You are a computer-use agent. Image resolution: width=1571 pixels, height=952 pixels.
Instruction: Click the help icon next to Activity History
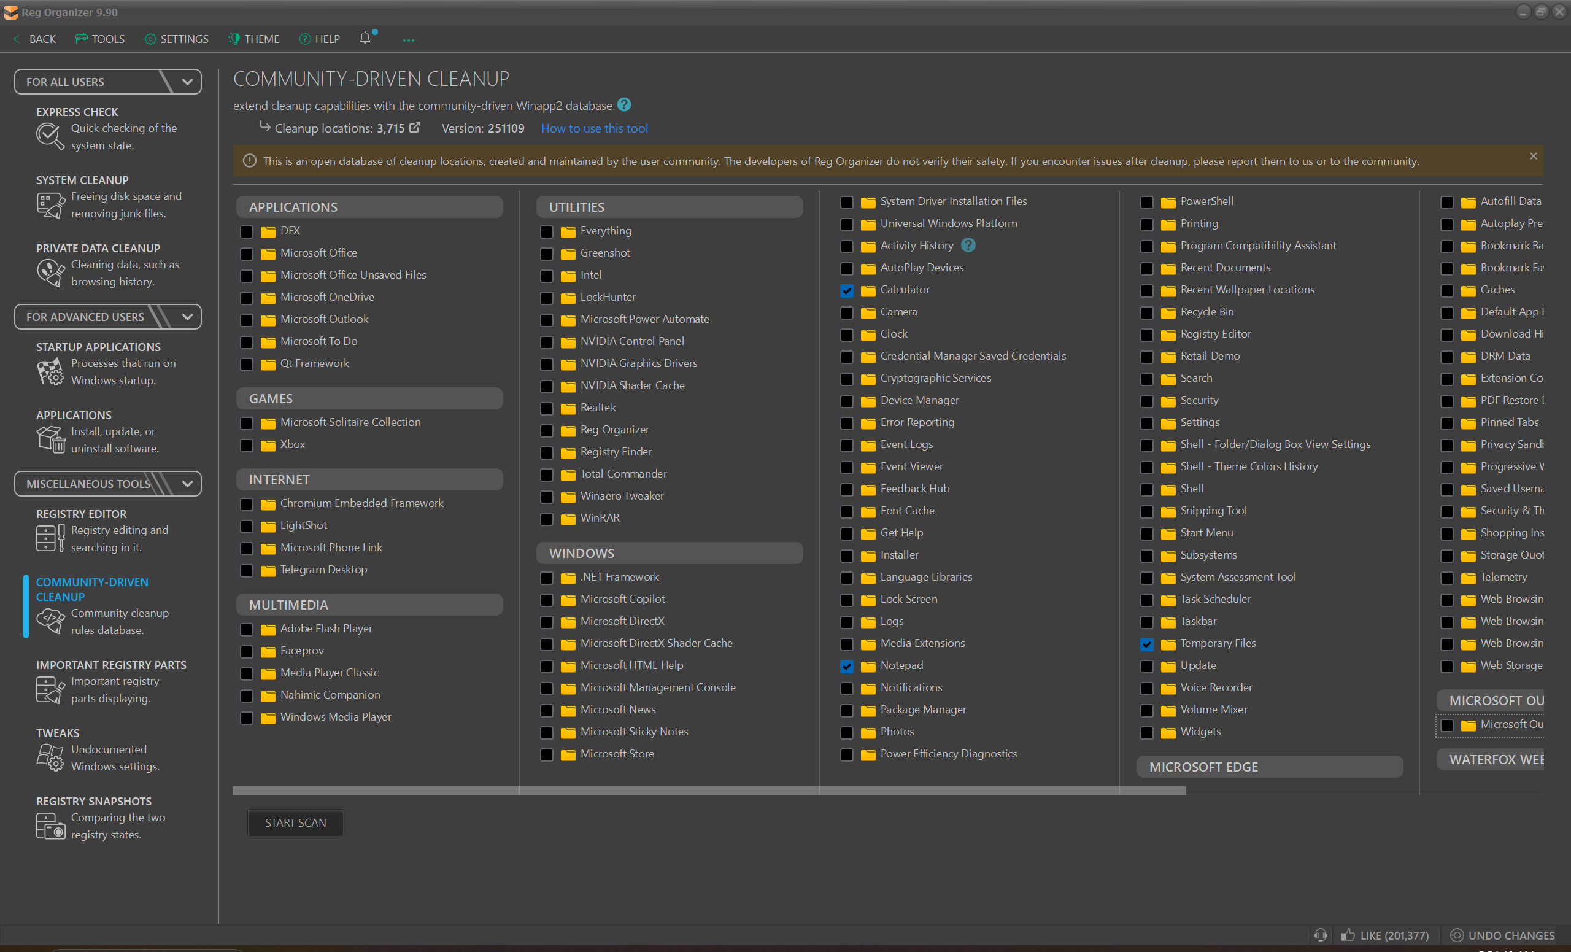pyautogui.click(x=968, y=245)
